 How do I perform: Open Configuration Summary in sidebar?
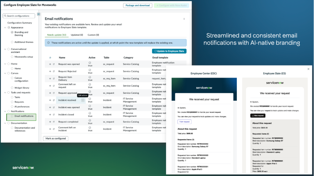(19, 23)
